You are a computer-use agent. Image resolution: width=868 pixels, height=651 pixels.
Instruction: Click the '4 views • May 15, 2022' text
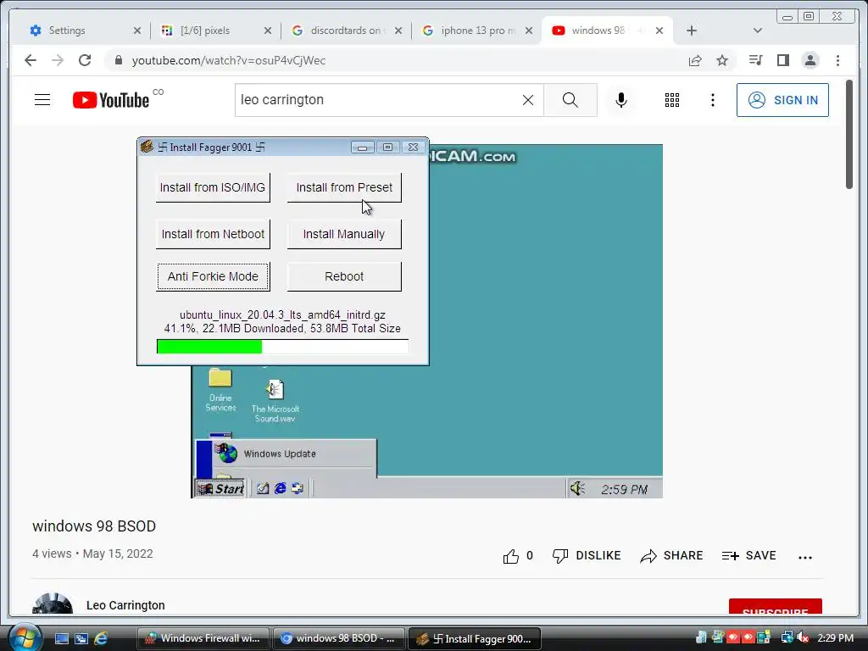point(92,554)
